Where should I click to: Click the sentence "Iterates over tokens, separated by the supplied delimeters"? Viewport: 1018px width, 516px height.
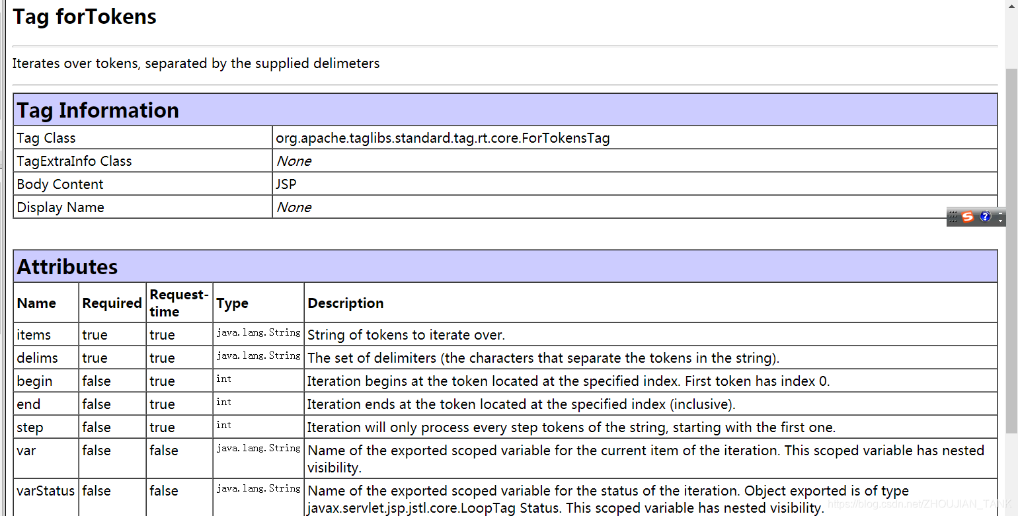[x=196, y=64]
